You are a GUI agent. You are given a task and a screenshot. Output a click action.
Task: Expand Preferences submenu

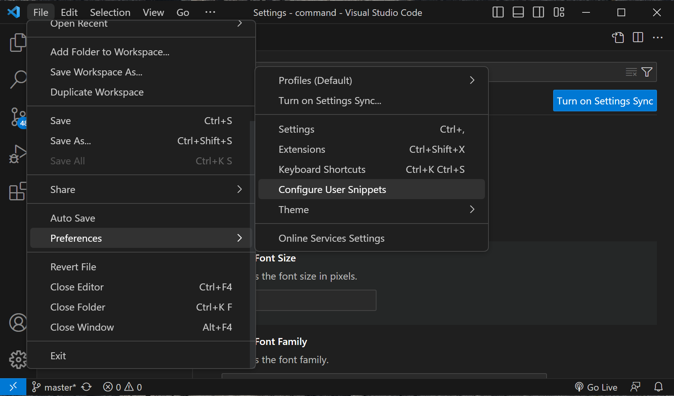141,238
